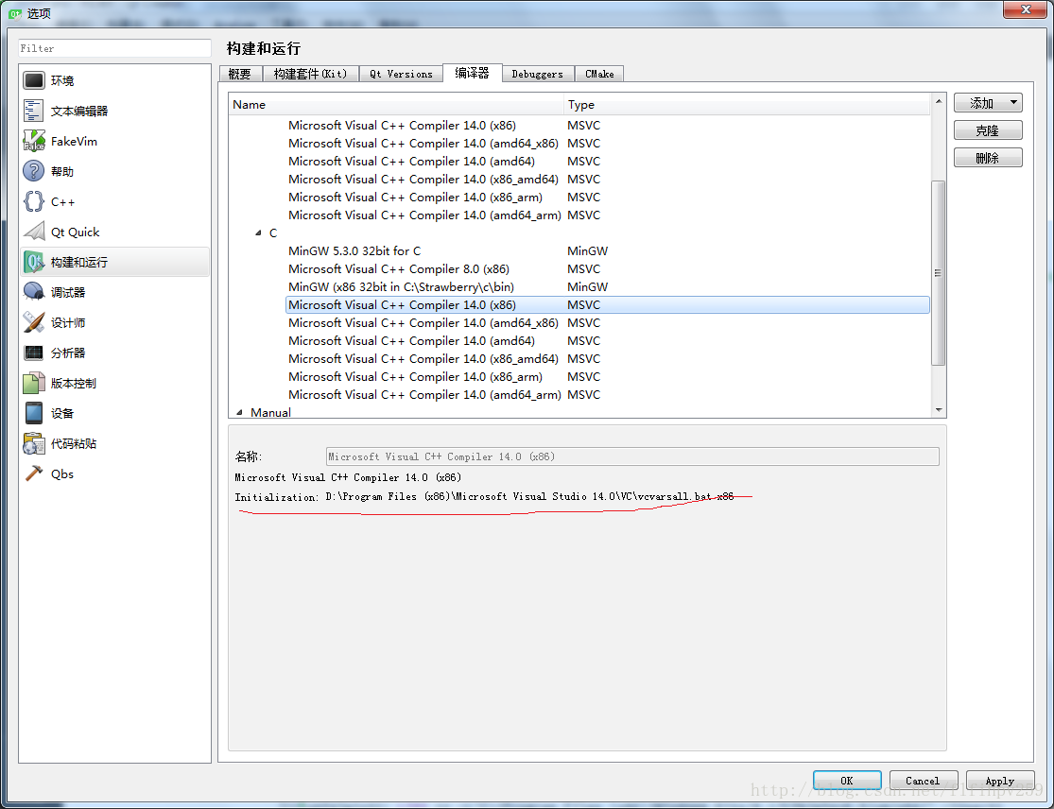Click the 名称 compiler name field
1054x809 pixels.
click(x=632, y=456)
